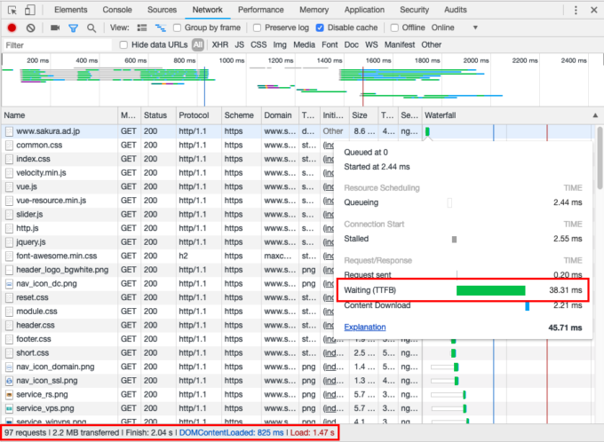Check the Hide data URLs checkbox
The width and height of the screenshot is (604, 442).
123,44
